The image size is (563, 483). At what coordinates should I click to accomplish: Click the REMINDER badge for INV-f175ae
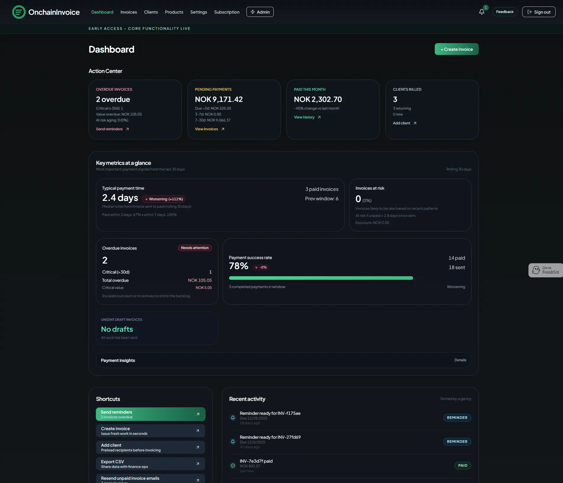457,417
